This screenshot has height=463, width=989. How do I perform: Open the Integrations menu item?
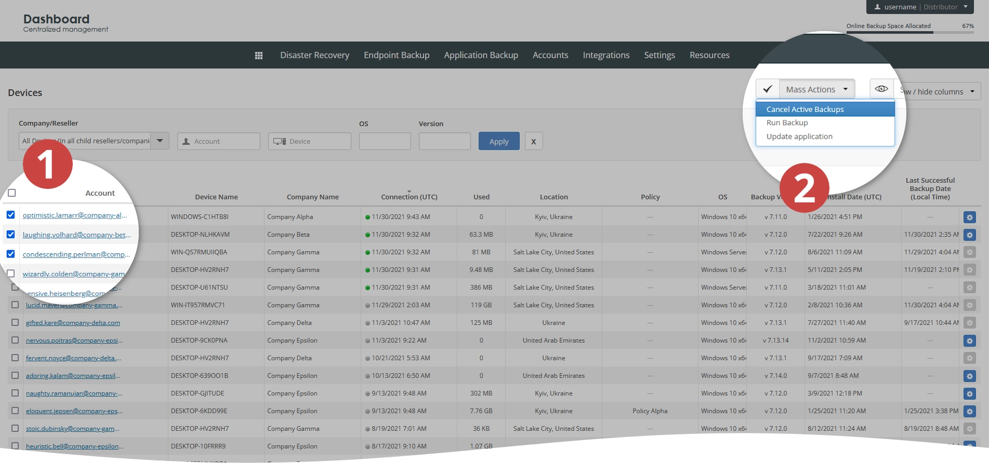[606, 55]
